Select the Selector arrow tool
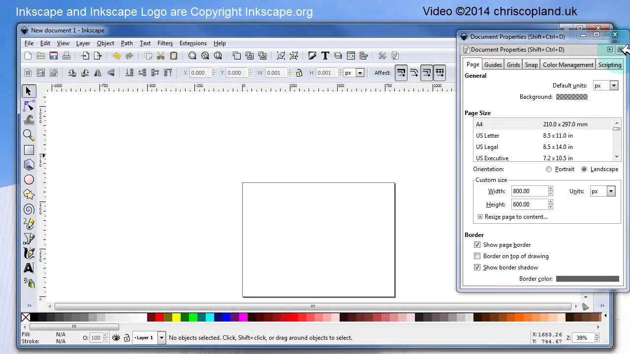The image size is (630, 354). (29, 91)
